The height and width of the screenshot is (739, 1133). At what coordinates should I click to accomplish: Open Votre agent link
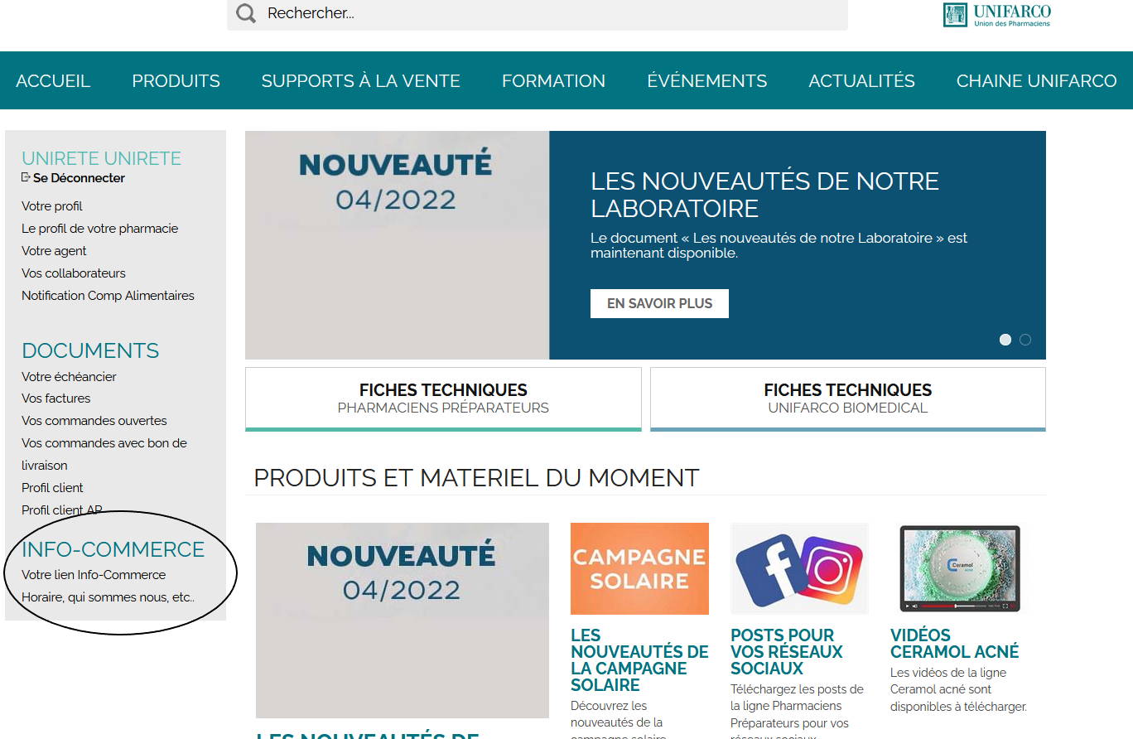54,251
